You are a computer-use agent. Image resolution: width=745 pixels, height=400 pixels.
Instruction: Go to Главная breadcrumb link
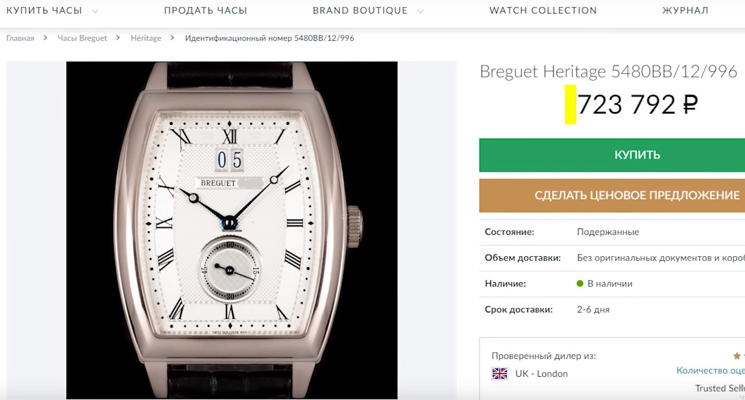coord(20,38)
